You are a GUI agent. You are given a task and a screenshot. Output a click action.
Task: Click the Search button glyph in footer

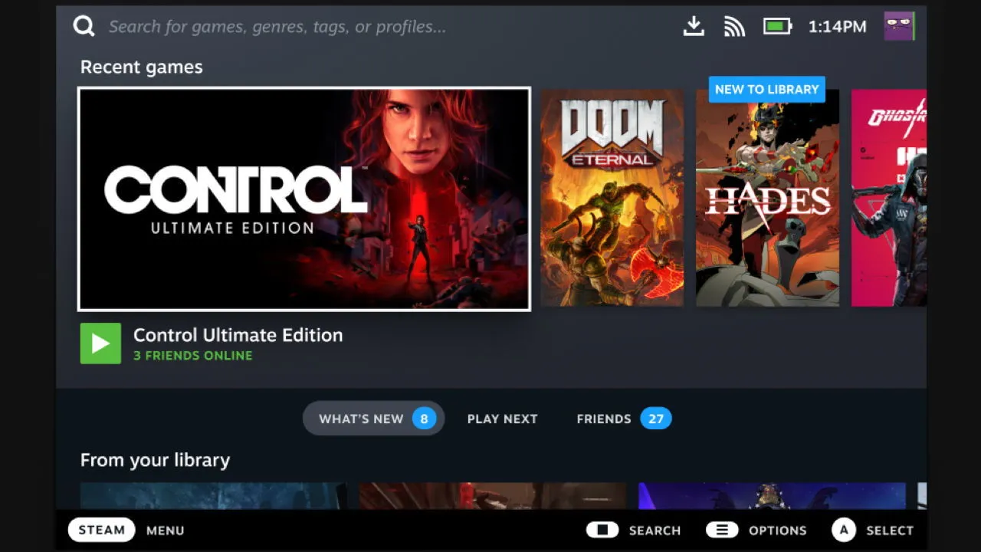click(x=602, y=530)
